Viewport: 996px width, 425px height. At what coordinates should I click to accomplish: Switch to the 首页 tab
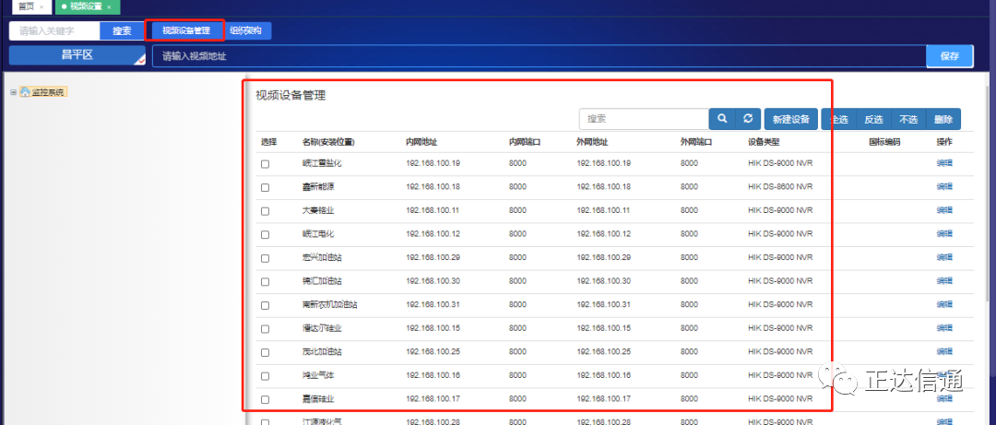click(x=26, y=6)
